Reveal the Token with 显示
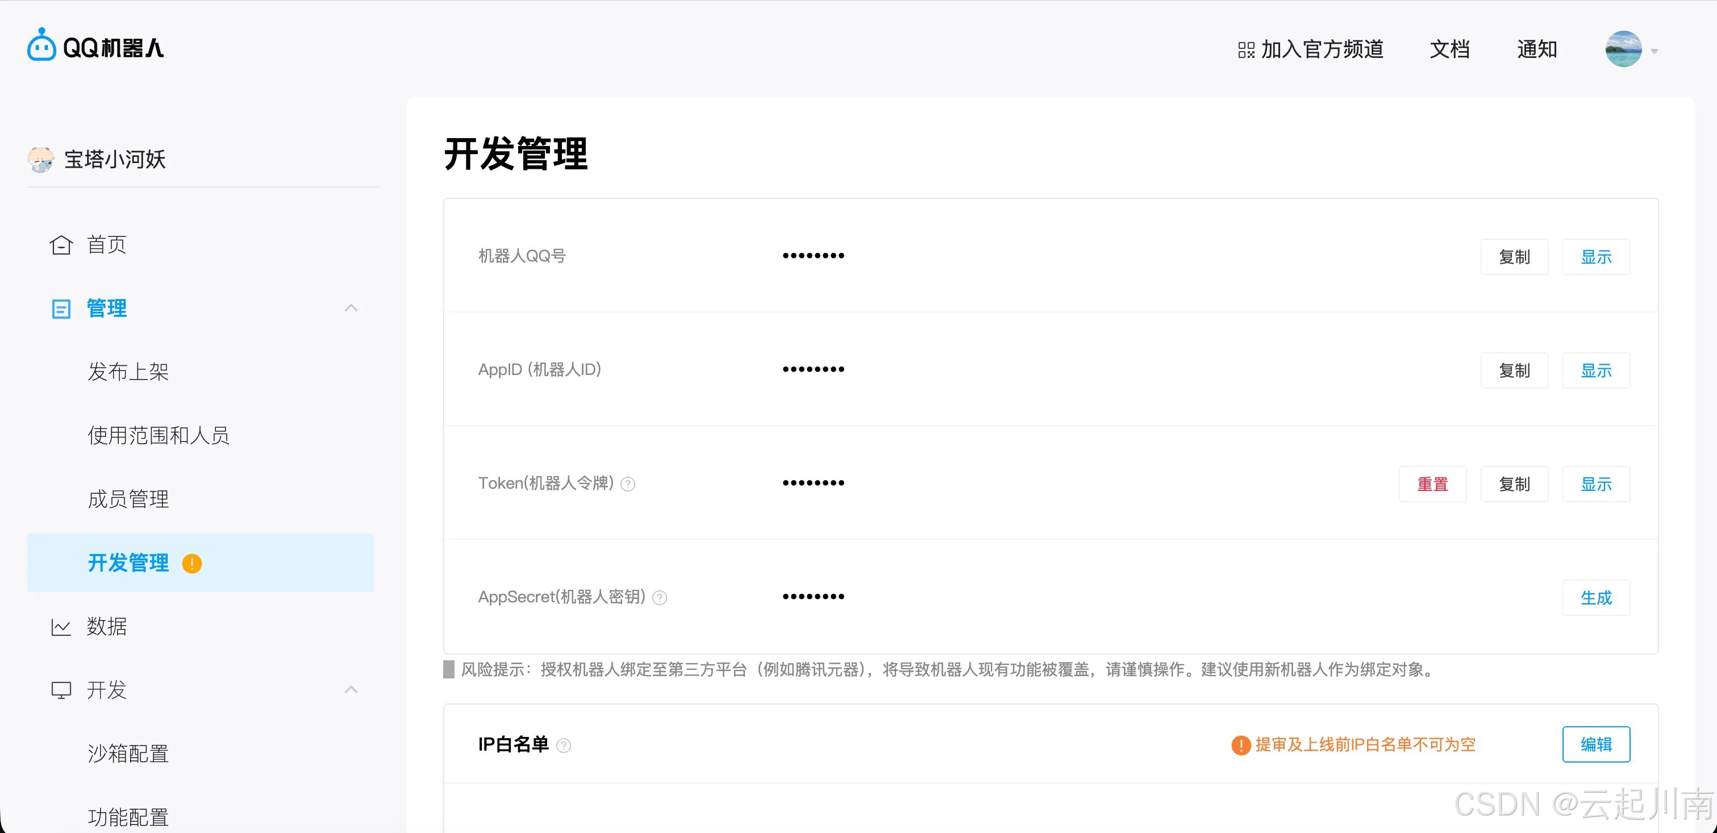Viewport: 1717px width, 833px height. tap(1595, 484)
